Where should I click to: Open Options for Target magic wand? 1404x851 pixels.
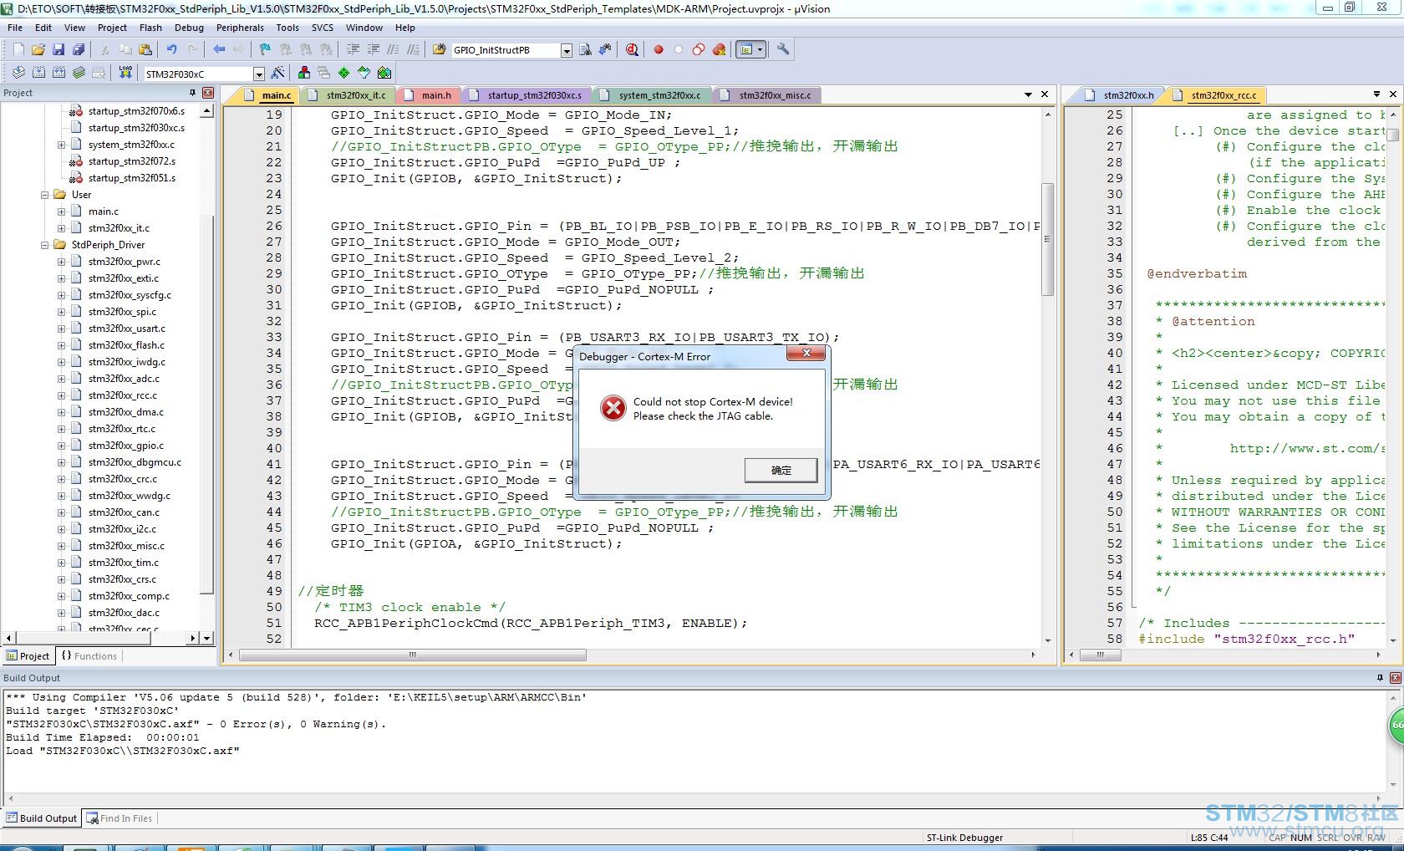click(278, 73)
